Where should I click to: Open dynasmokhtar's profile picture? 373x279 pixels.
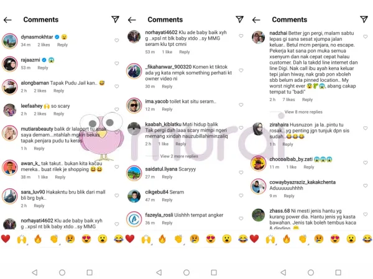coord(10,41)
